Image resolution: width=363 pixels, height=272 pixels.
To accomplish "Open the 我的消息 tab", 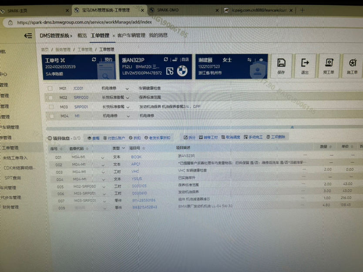I will click(158, 35).
